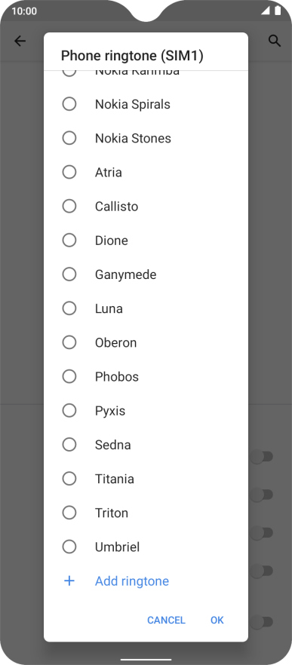Select the Nokia Spirals radio button
The height and width of the screenshot is (665, 292).
[69, 104]
